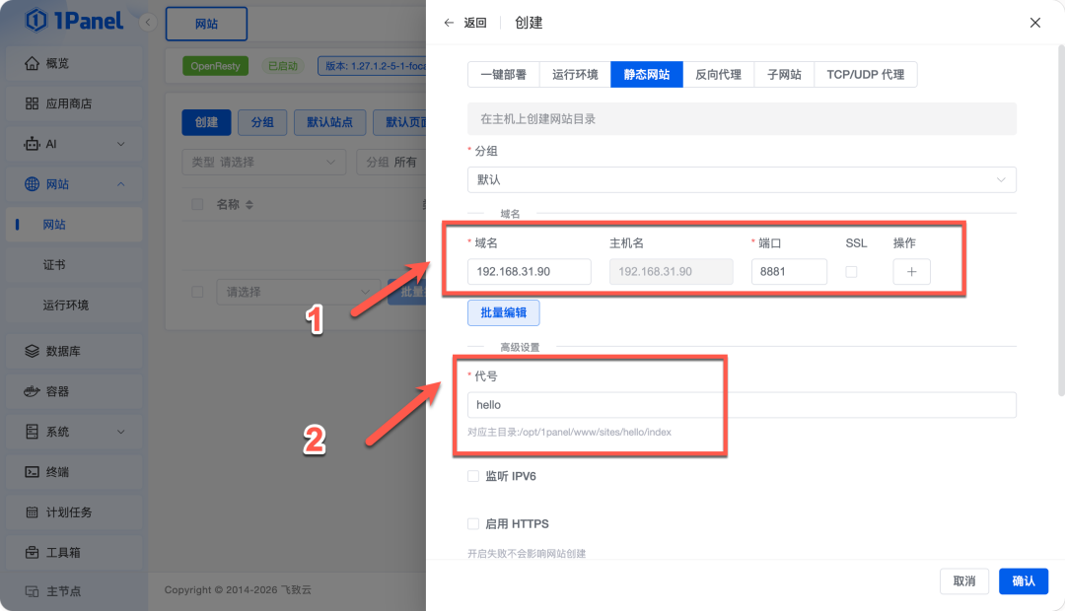Switch to 一键部署 tab

503,75
